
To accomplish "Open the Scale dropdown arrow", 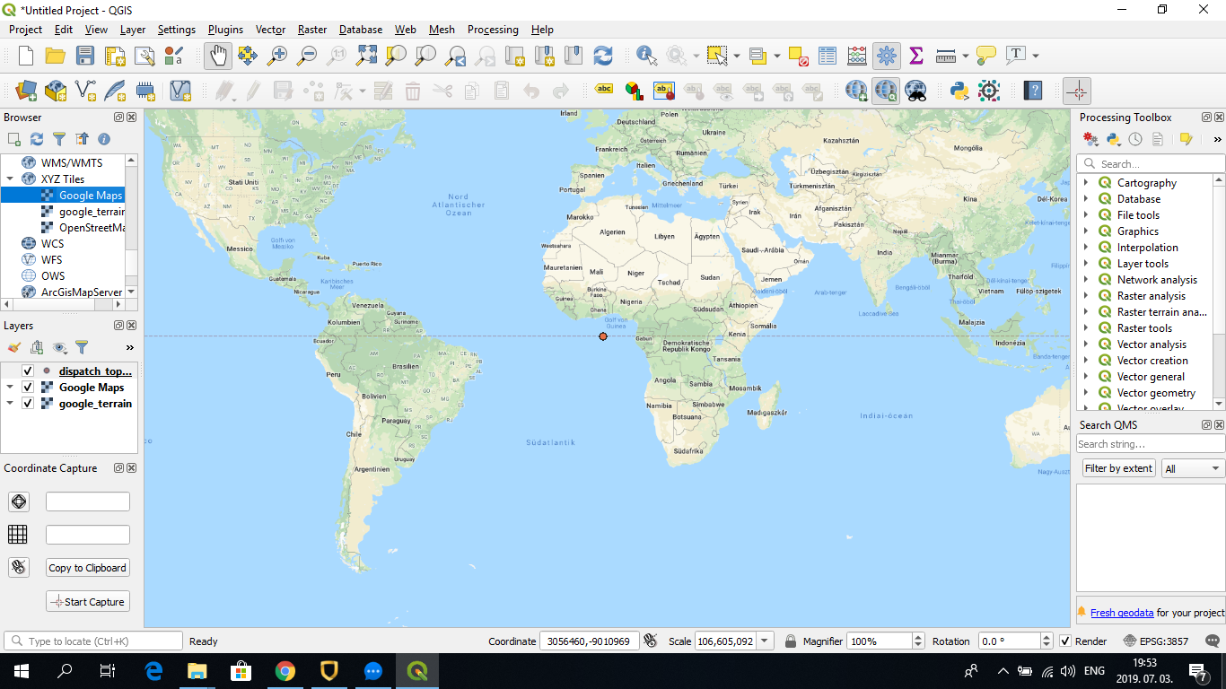I will point(765,641).
